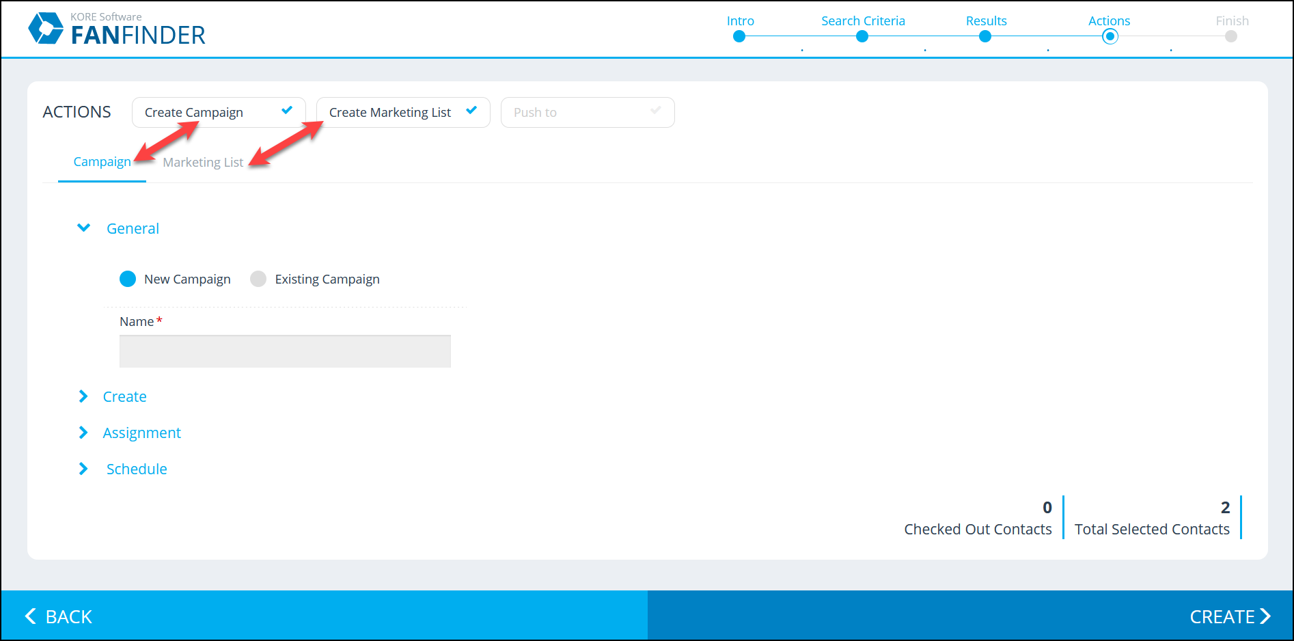Select the New Campaign radio button

pos(128,279)
